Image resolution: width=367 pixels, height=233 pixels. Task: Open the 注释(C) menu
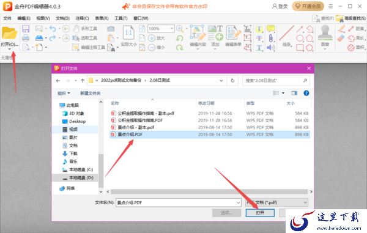(x=82, y=18)
